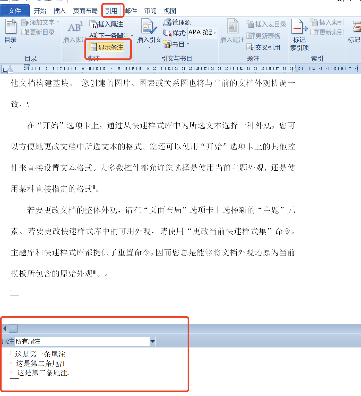Screen dimensions: 361x396
Task: Click 管理源 in citations group
Action: (177, 22)
